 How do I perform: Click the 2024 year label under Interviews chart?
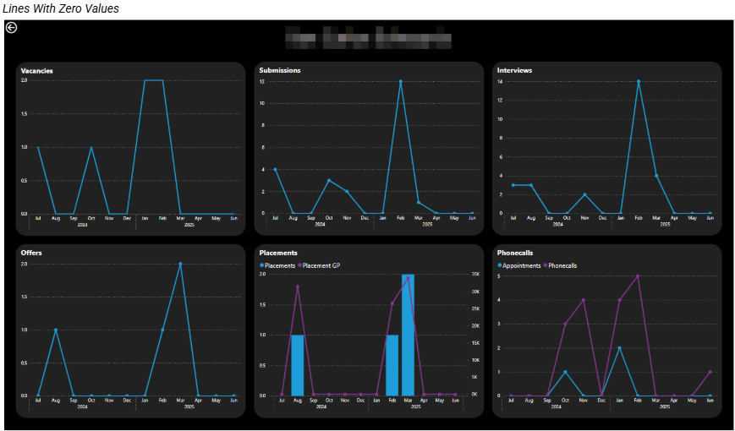click(x=558, y=225)
